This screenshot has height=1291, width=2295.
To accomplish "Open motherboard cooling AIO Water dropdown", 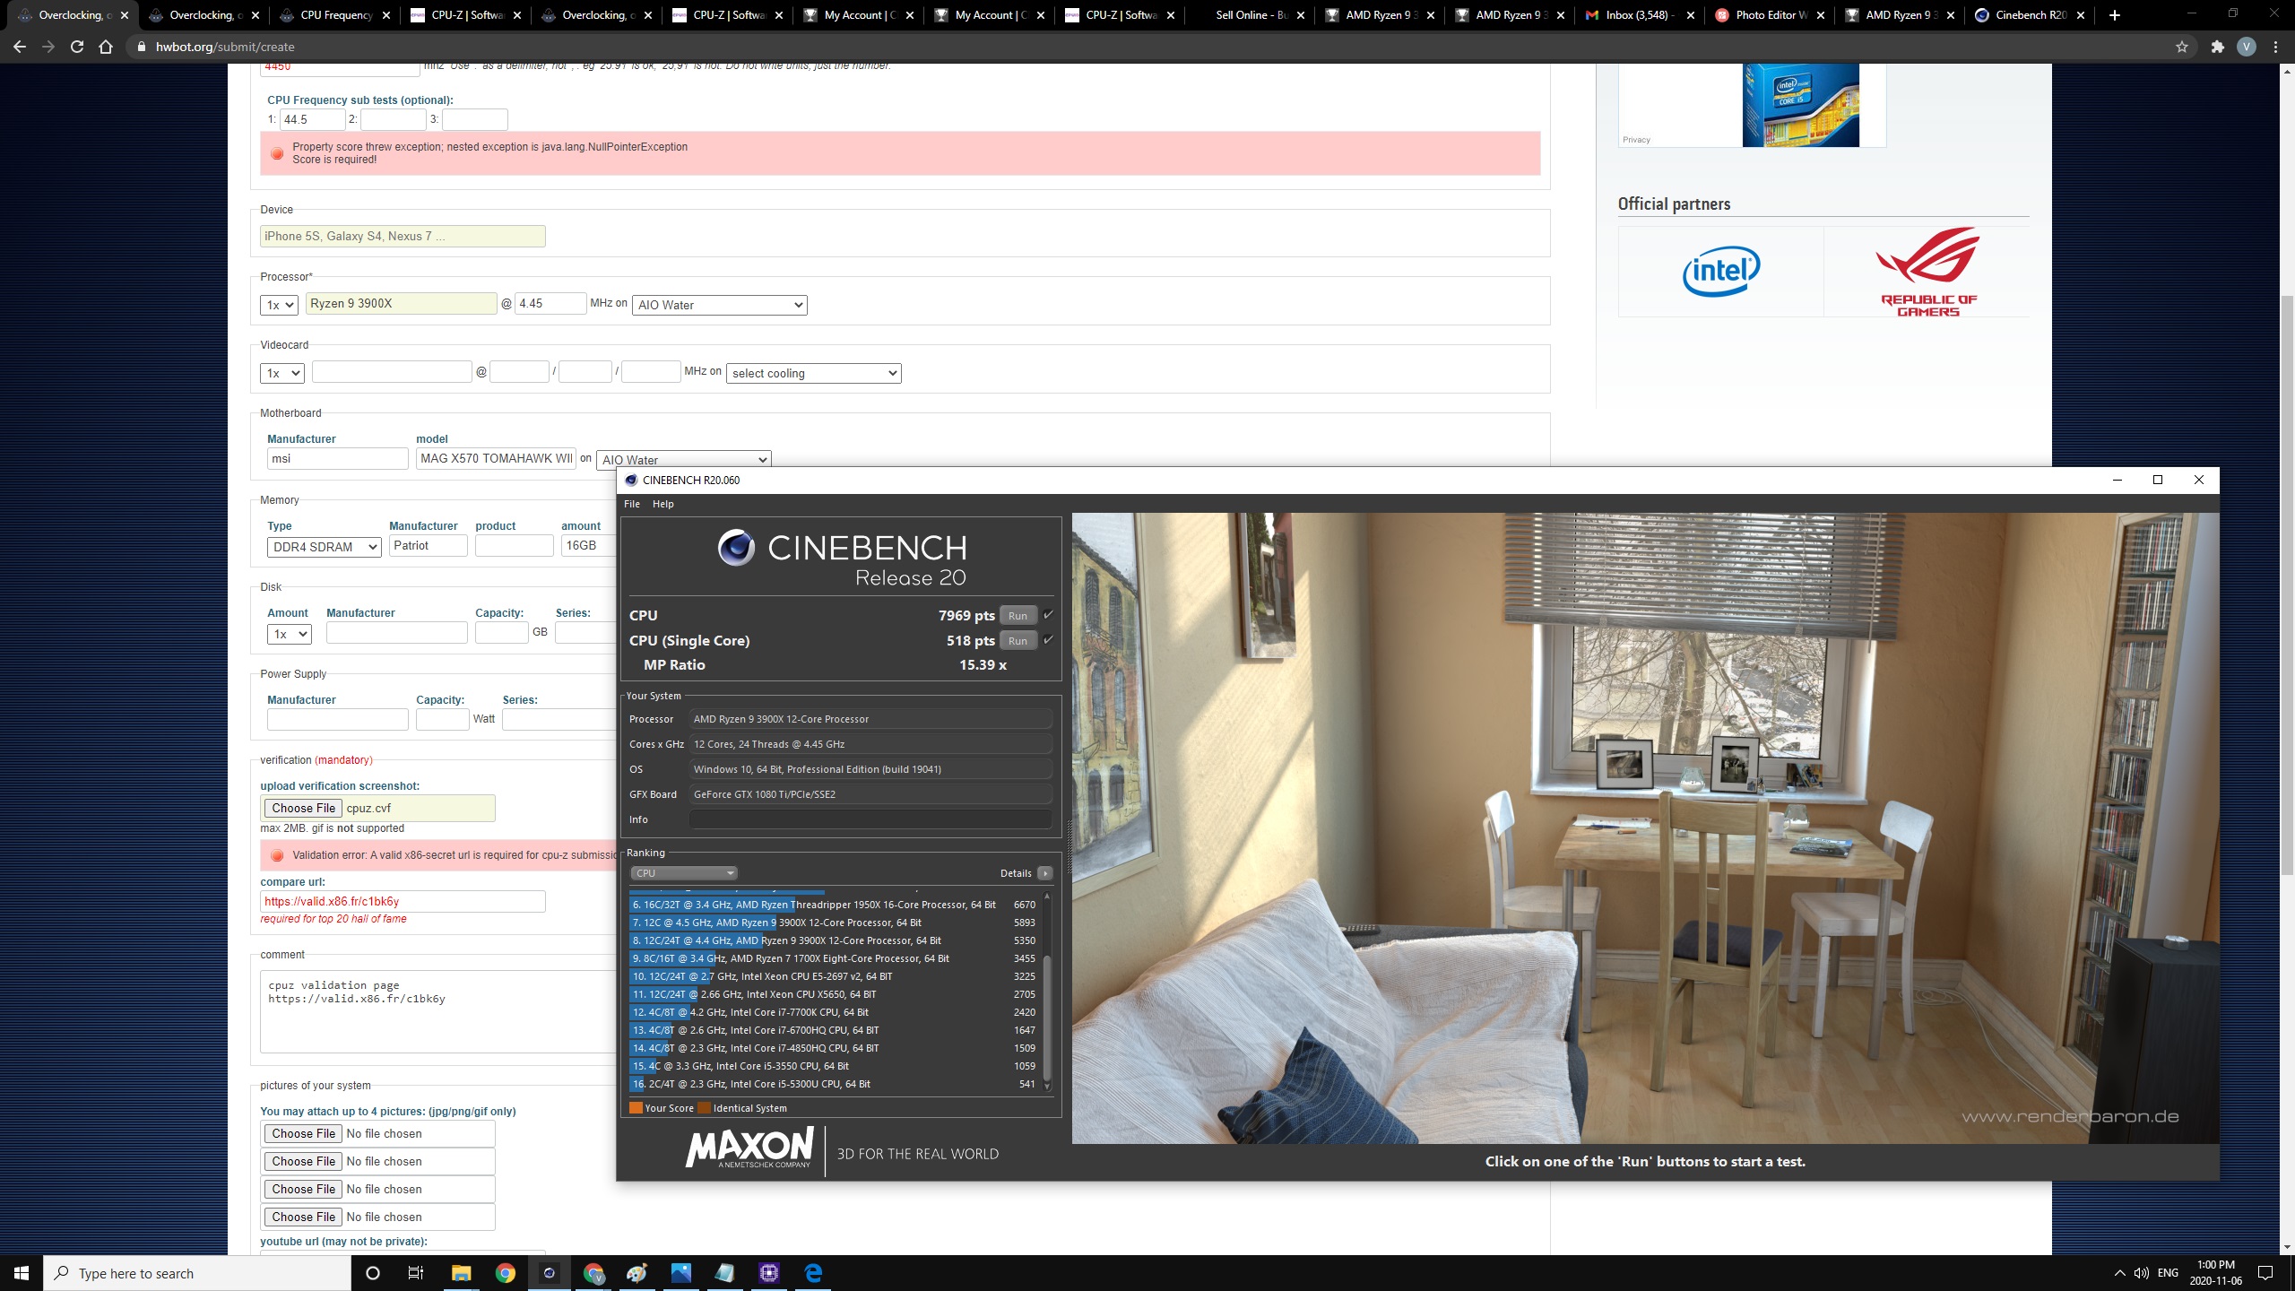I will pyautogui.click(x=683, y=459).
